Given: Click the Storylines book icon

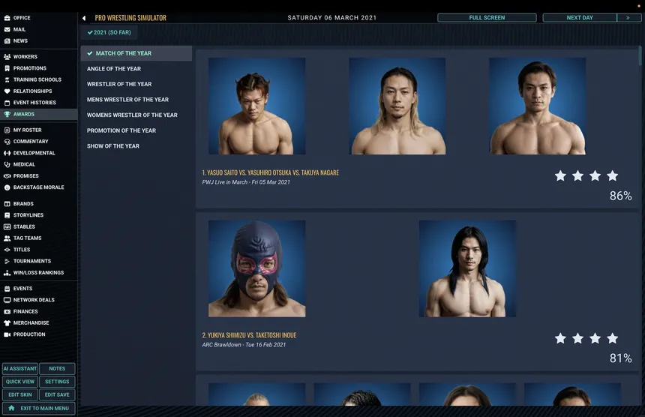Looking at the screenshot, I should (x=7, y=215).
